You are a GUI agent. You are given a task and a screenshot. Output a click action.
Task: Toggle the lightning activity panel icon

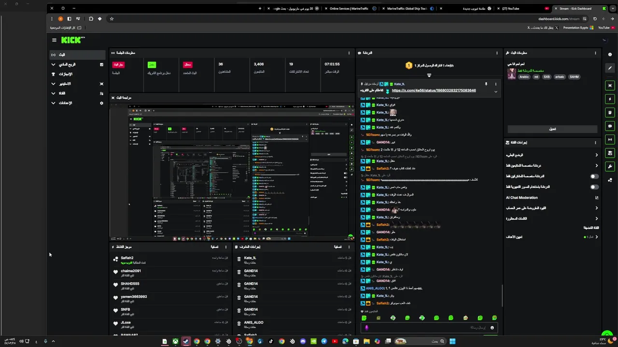[x=610, y=99]
